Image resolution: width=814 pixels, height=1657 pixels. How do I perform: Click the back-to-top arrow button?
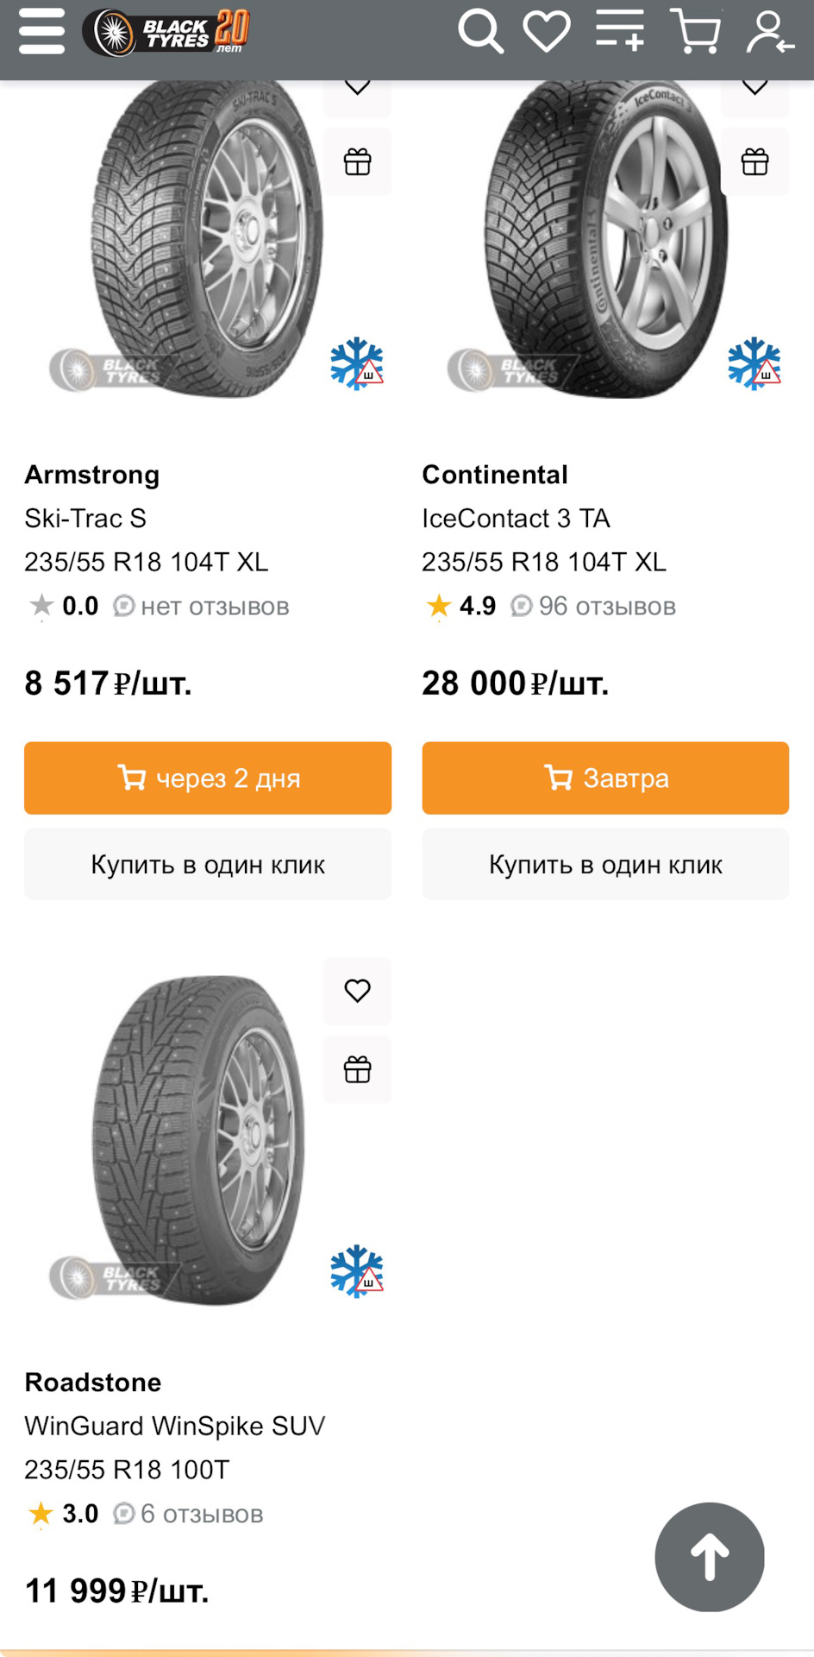[x=710, y=1557]
